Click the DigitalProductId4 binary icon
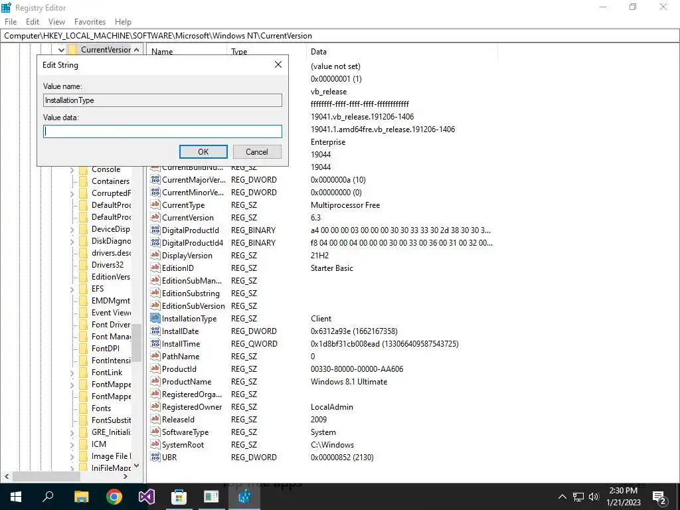Image resolution: width=680 pixels, height=510 pixels. coord(155,242)
